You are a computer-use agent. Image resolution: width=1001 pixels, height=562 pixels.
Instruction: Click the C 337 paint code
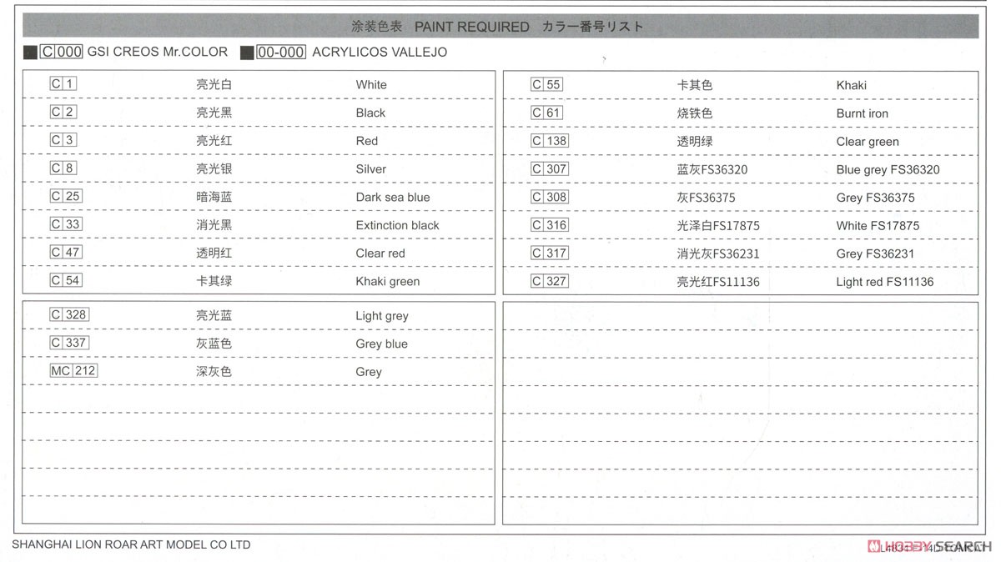click(x=69, y=343)
